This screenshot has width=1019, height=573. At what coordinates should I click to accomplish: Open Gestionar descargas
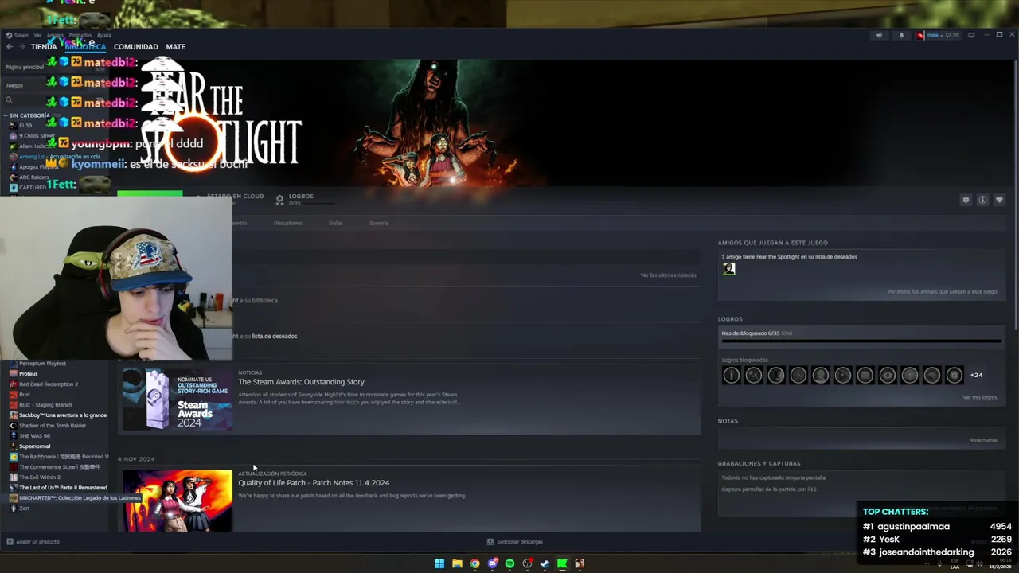coord(515,542)
